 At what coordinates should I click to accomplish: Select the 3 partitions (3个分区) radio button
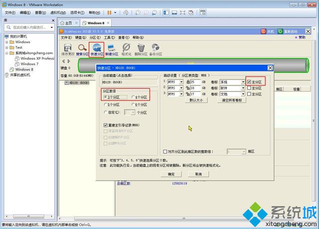point(105,97)
